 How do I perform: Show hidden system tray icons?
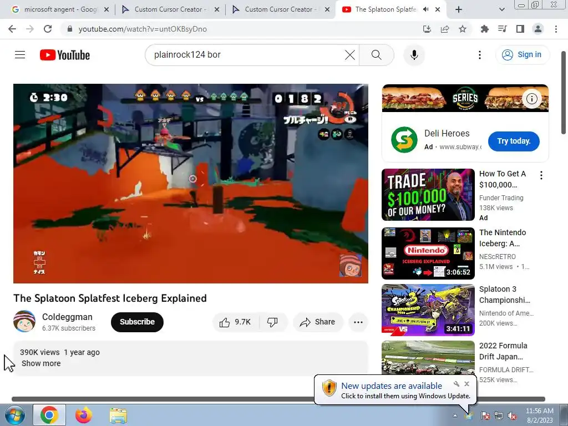pyautogui.click(x=455, y=415)
